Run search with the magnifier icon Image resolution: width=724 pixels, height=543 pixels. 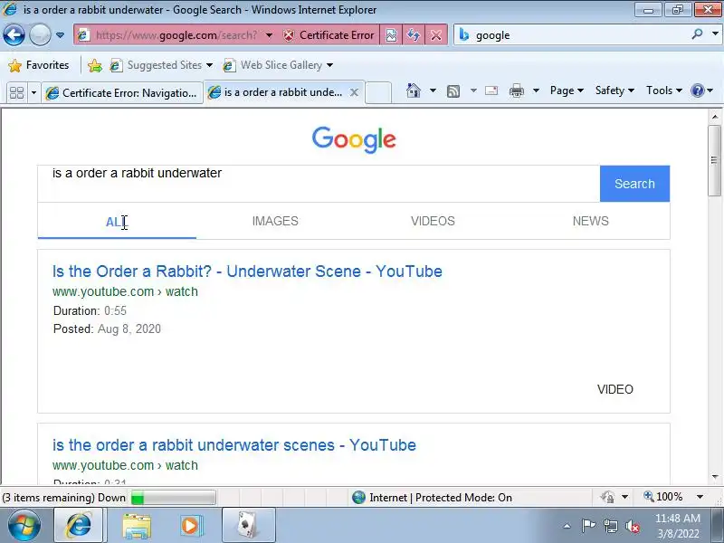coord(697,33)
